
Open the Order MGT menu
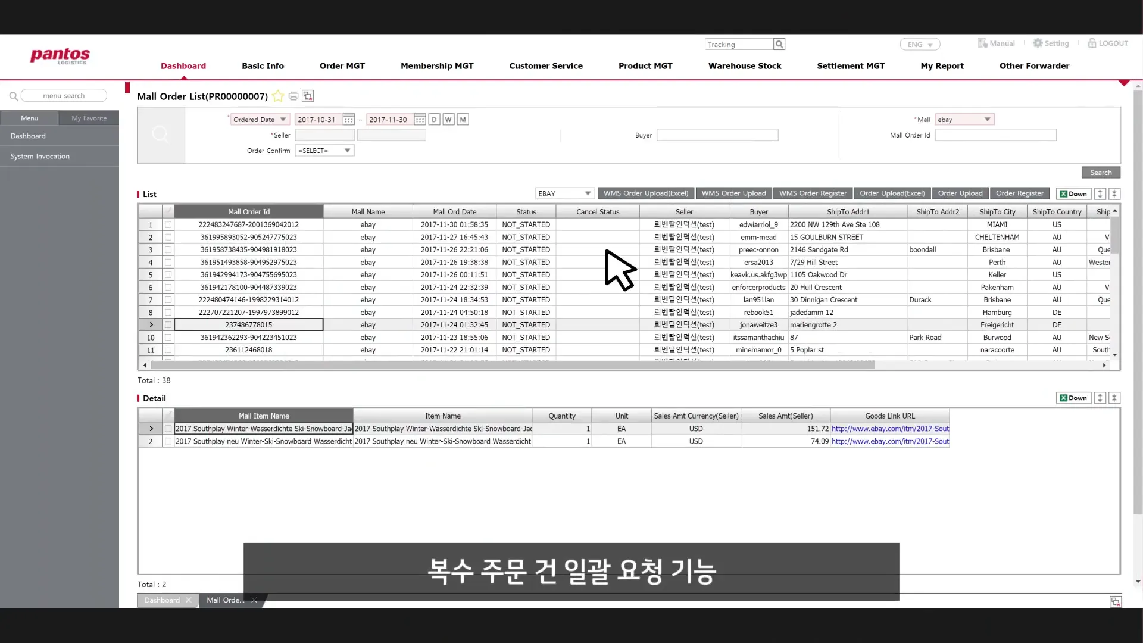(342, 66)
